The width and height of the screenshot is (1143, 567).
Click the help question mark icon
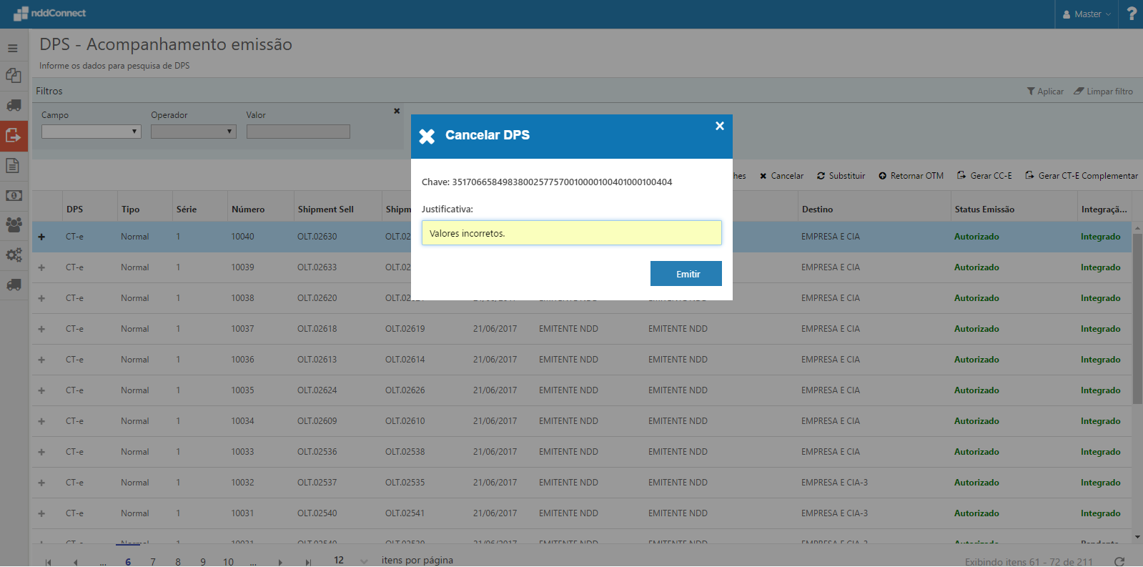point(1132,14)
